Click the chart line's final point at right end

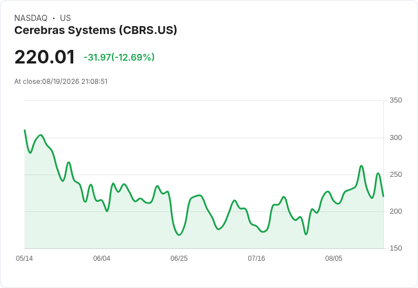click(383, 196)
